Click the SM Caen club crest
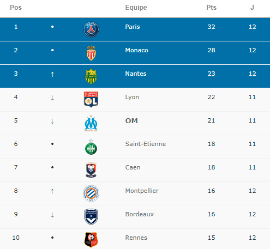This screenshot has height=249, width=270. point(91,170)
